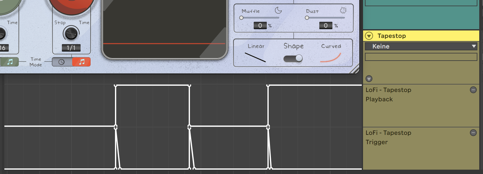Click the Muffle slider handle
The height and width of the screenshot is (174, 483).
241,18
